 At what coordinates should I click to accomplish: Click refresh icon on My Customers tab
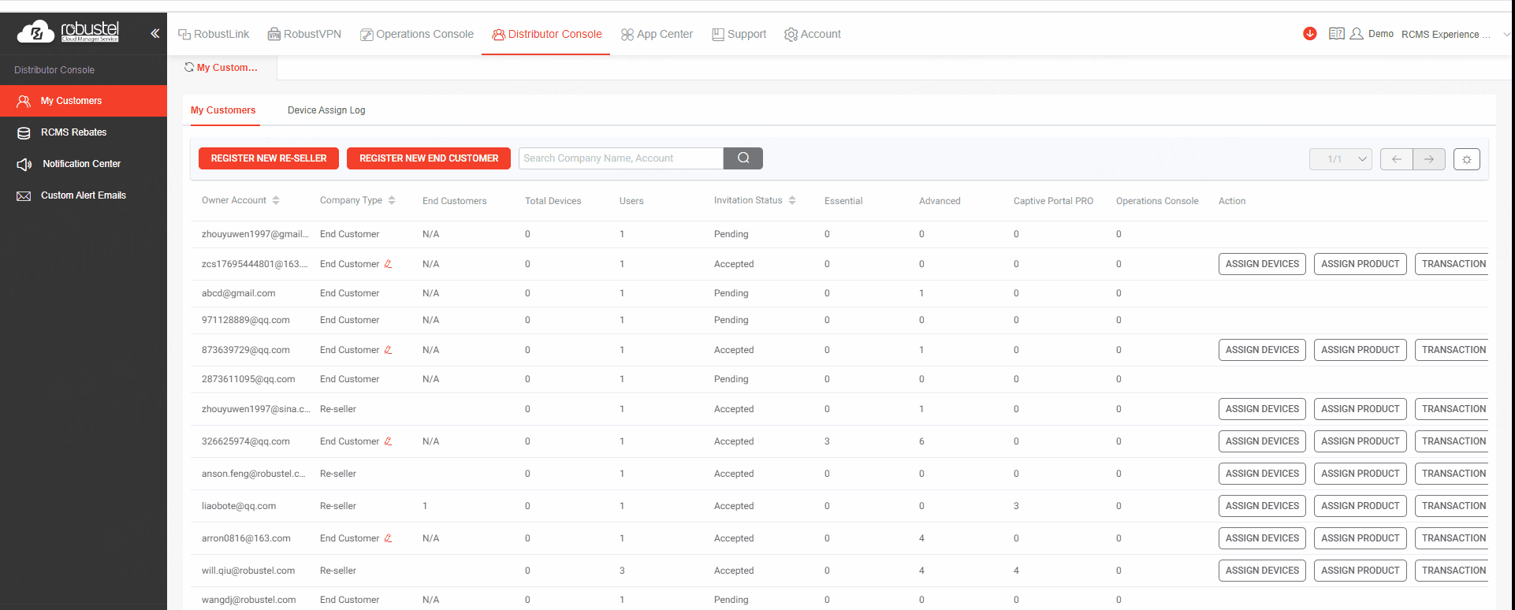pos(189,67)
